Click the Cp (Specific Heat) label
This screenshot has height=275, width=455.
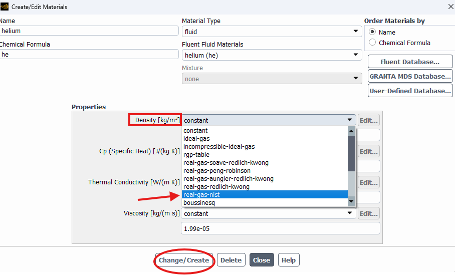tap(139, 151)
